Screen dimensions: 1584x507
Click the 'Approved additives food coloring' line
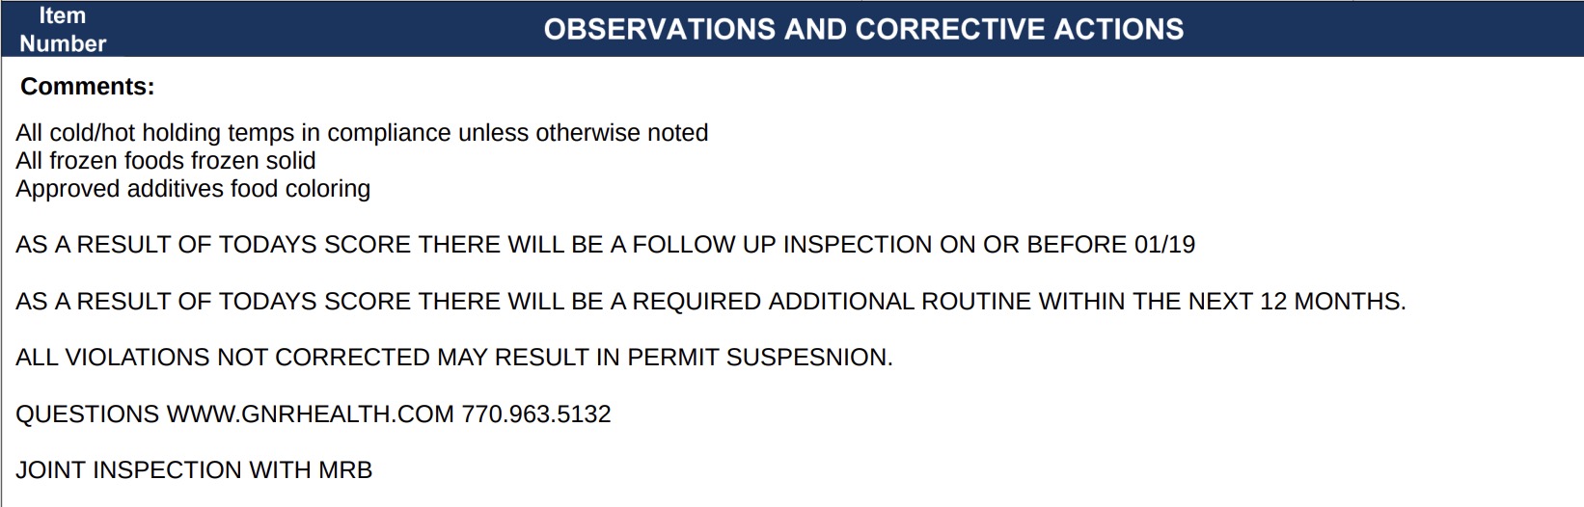(193, 189)
